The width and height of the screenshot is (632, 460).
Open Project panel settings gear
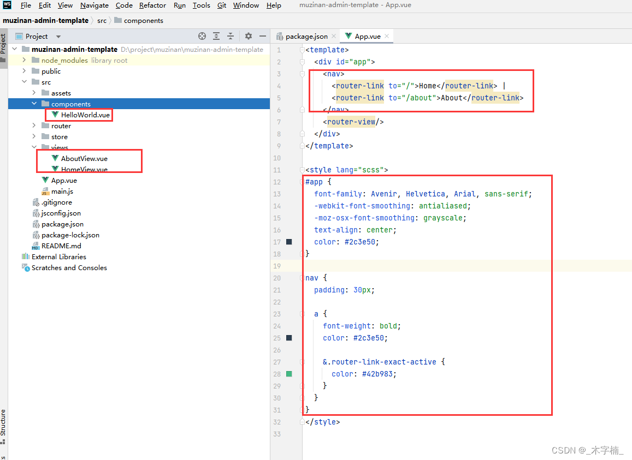pos(249,36)
